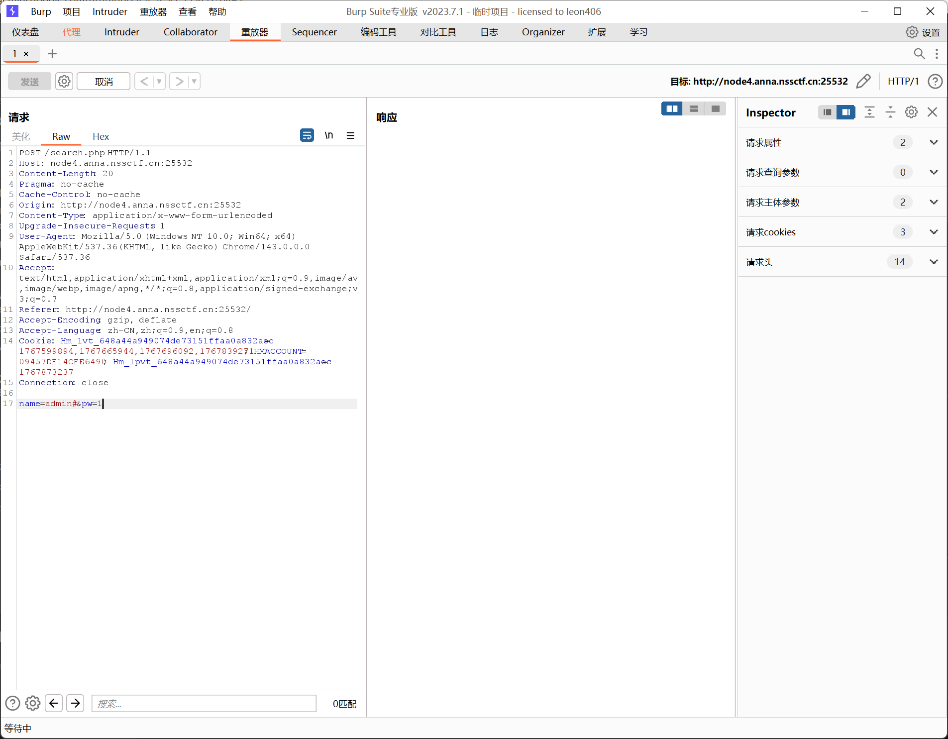
Task: Open Repeater send settings gear icon
Action: 64,81
